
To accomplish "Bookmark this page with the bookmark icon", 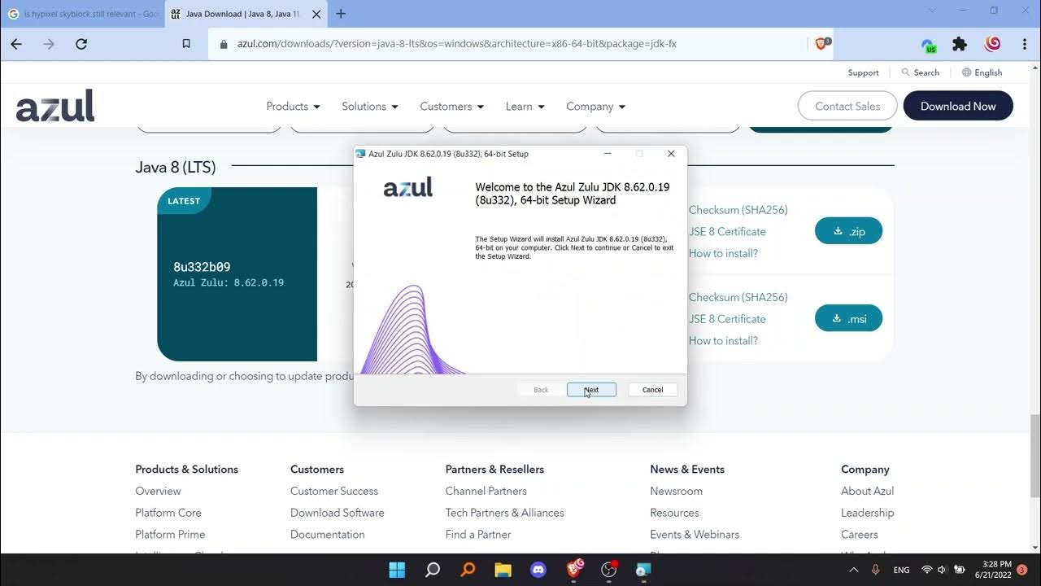I will point(186,44).
